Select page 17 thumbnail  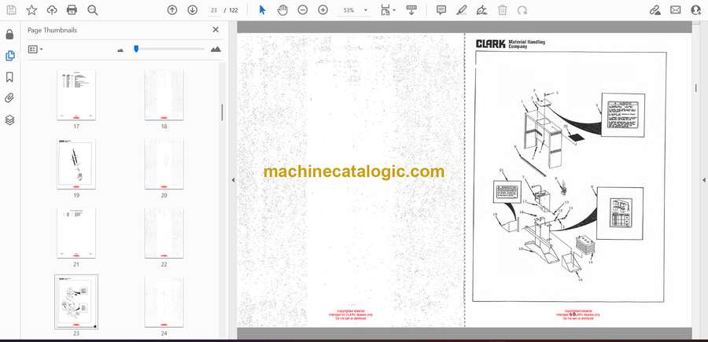tap(76, 95)
